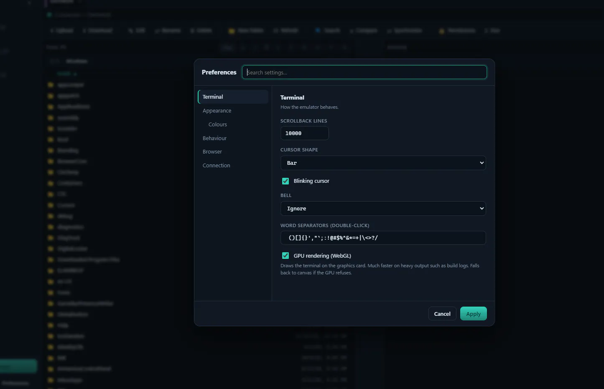Image resolution: width=604 pixels, height=389 pixels.
Task: Click the WORD SEPARATORS (DOUBLE-CLICK) label
Action: click(x=325, y=225)
